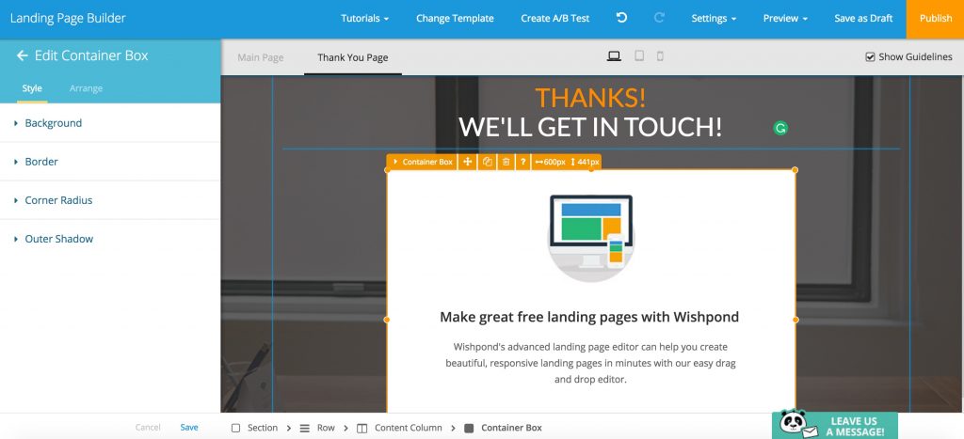Switch to tablet preview icon
964x439 pixels.
[x=639, y=56]
